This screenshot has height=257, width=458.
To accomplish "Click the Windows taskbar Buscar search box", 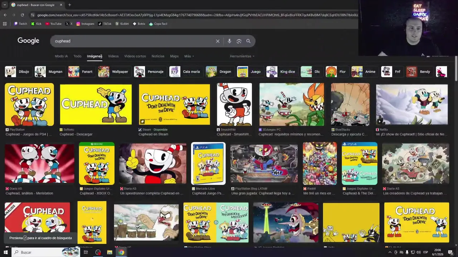I will (45, 252).
